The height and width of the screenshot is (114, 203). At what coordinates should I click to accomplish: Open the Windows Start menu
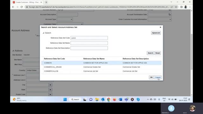[x=65, y=99]
